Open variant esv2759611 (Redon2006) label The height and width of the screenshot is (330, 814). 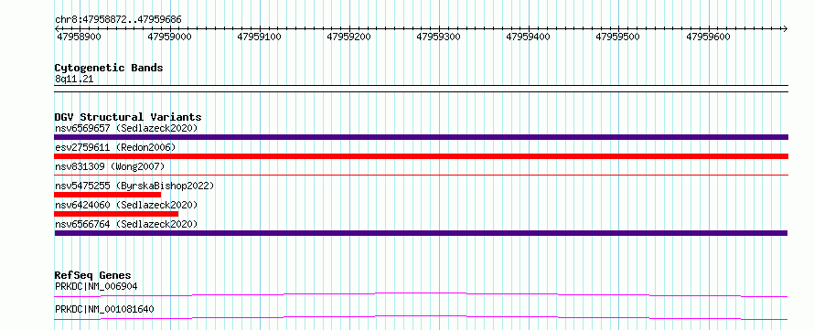(x=115, y=147)
